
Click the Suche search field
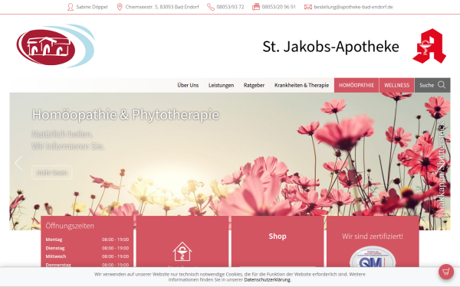click(432, 85)
